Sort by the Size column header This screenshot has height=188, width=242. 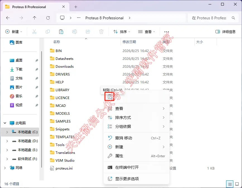199,42
